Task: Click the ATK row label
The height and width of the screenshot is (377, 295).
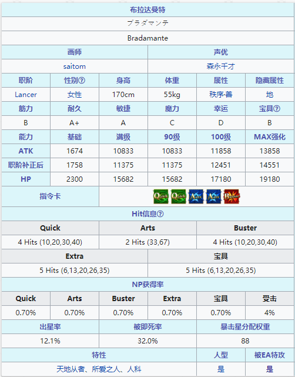Action: click(x=26, y=151)
